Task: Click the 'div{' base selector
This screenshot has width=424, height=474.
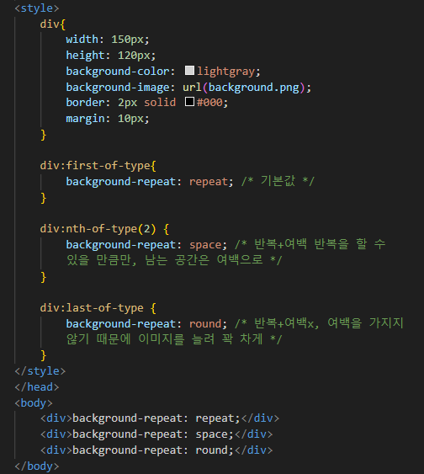Action: coord(53,24)
